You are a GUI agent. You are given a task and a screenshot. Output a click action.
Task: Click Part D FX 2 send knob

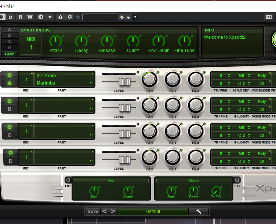coord(196,157)
